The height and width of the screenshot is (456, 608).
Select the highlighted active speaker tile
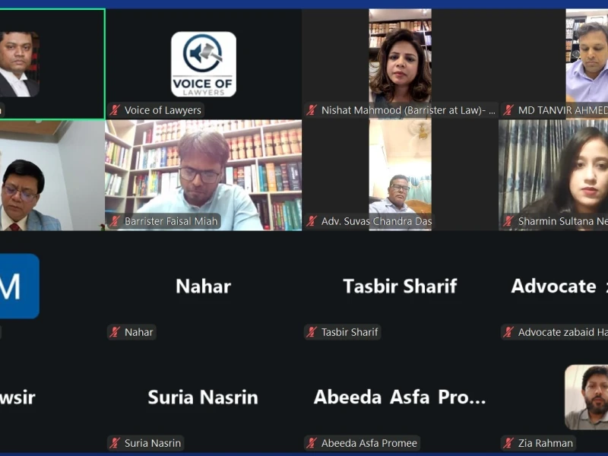52,64
